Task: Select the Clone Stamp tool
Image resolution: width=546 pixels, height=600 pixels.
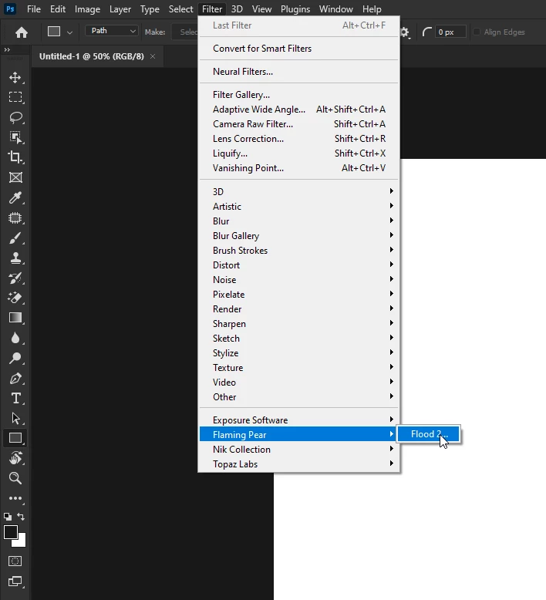Action: pyautogui.click(x=15, y=258)
